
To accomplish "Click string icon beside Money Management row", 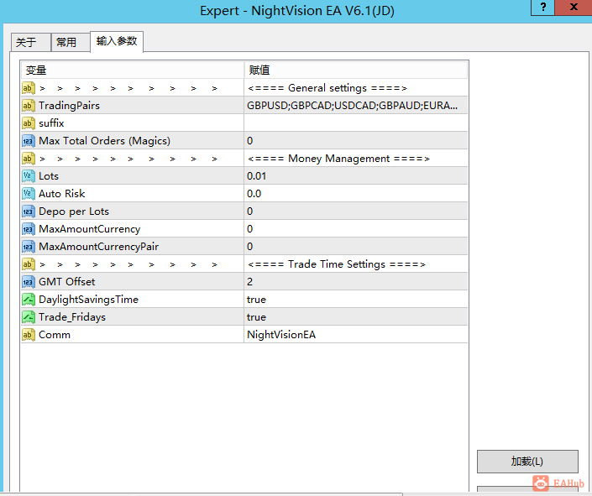I will [29, 159].
